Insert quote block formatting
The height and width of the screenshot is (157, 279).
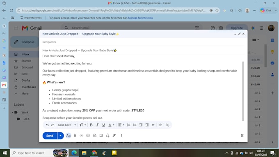tap(153, 125)
